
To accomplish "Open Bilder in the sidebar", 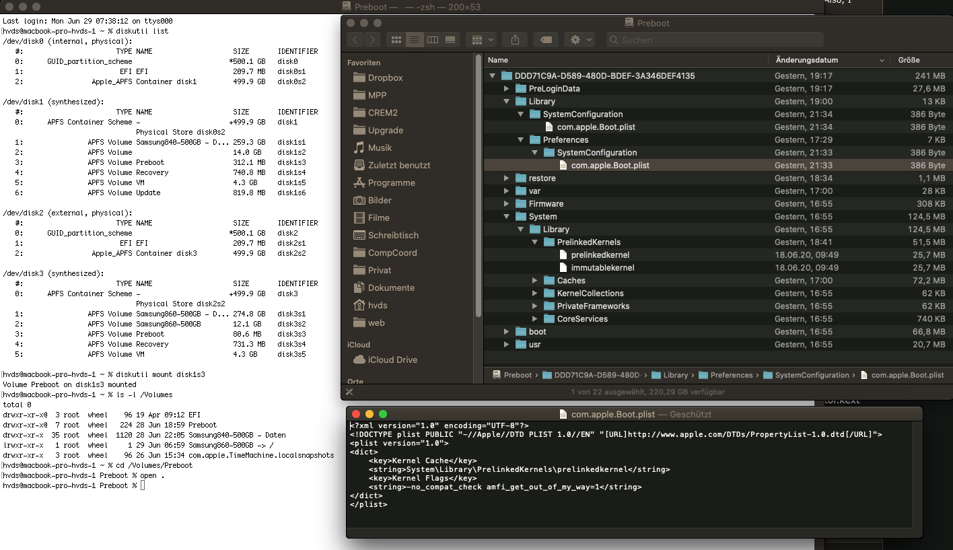I will pos(372,200).
